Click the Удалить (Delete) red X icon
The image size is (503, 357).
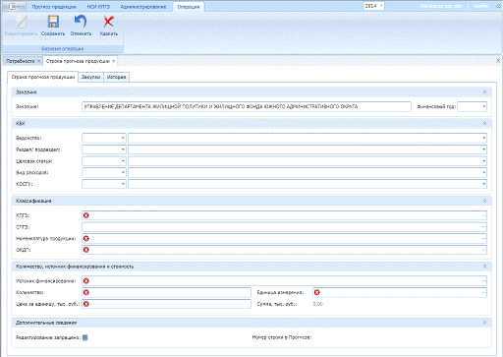pos(108,22)
